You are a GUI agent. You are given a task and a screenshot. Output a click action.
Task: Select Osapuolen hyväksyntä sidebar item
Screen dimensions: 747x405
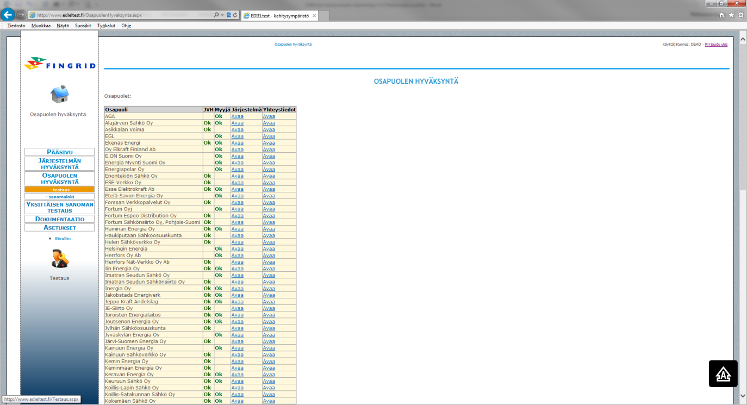coord(59,178)
